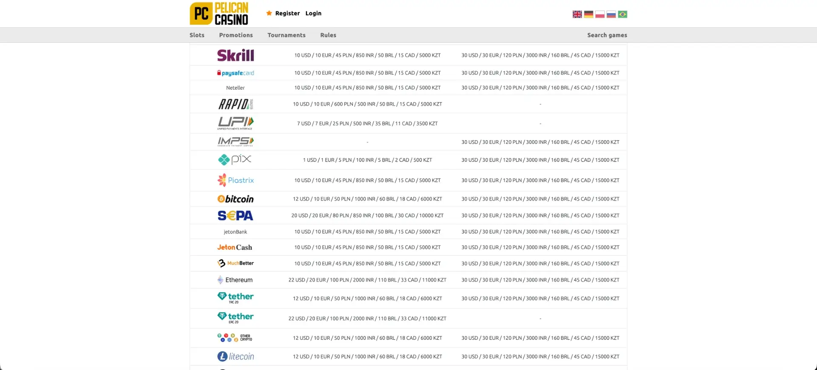Click the SEPA logo

point(235,215)
